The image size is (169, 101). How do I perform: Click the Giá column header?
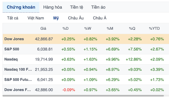[43, 28]
